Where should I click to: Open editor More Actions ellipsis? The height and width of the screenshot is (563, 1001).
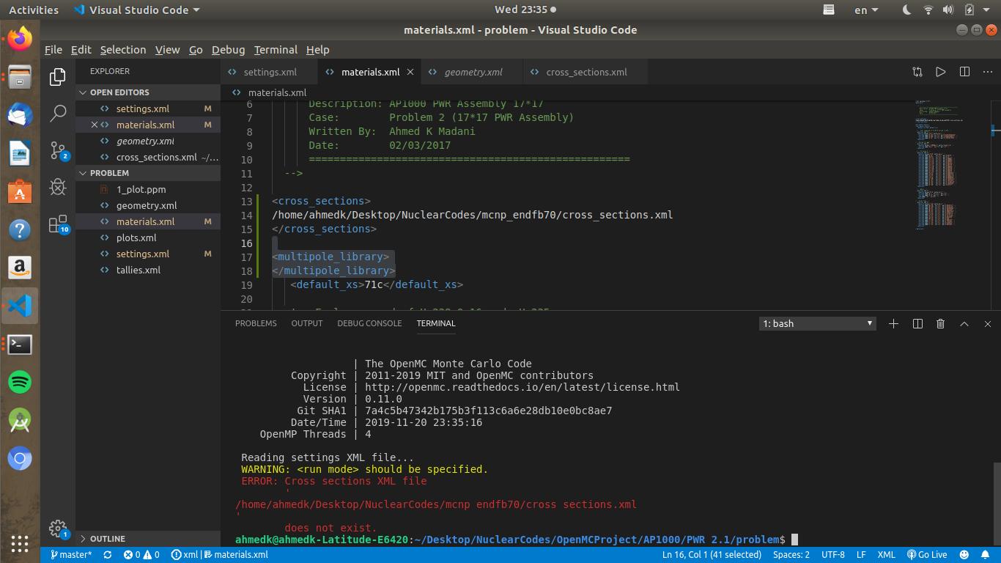coord(987,72)
